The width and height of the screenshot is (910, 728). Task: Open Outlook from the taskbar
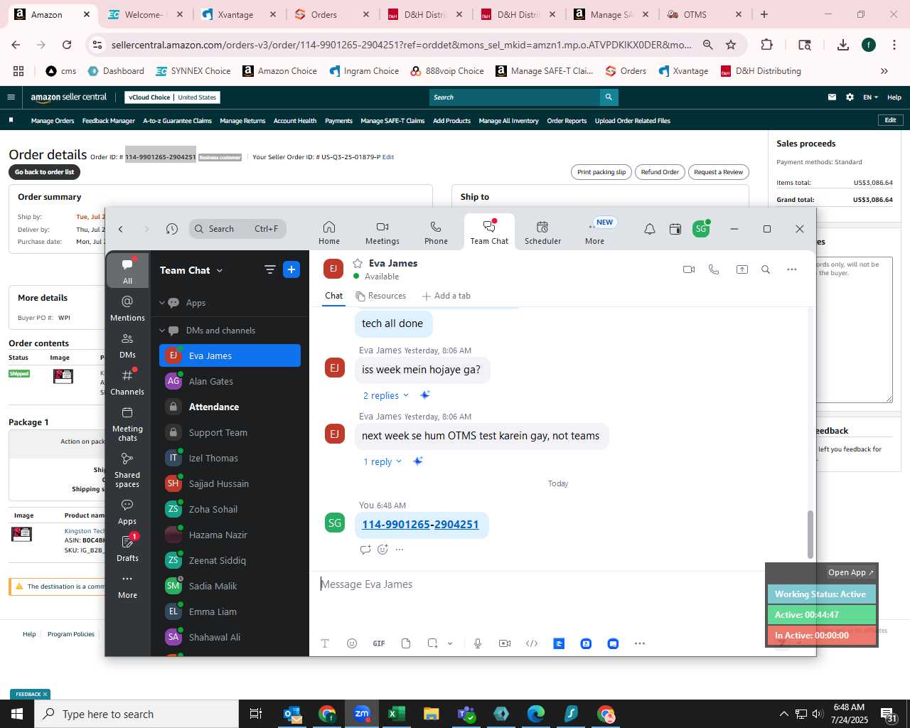[292, 714]
